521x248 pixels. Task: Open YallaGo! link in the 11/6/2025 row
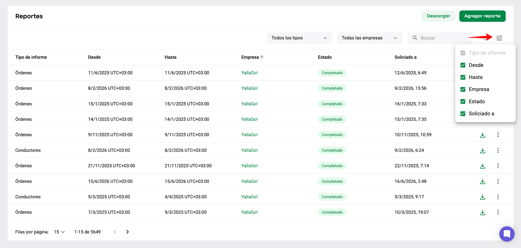(249, 73)
